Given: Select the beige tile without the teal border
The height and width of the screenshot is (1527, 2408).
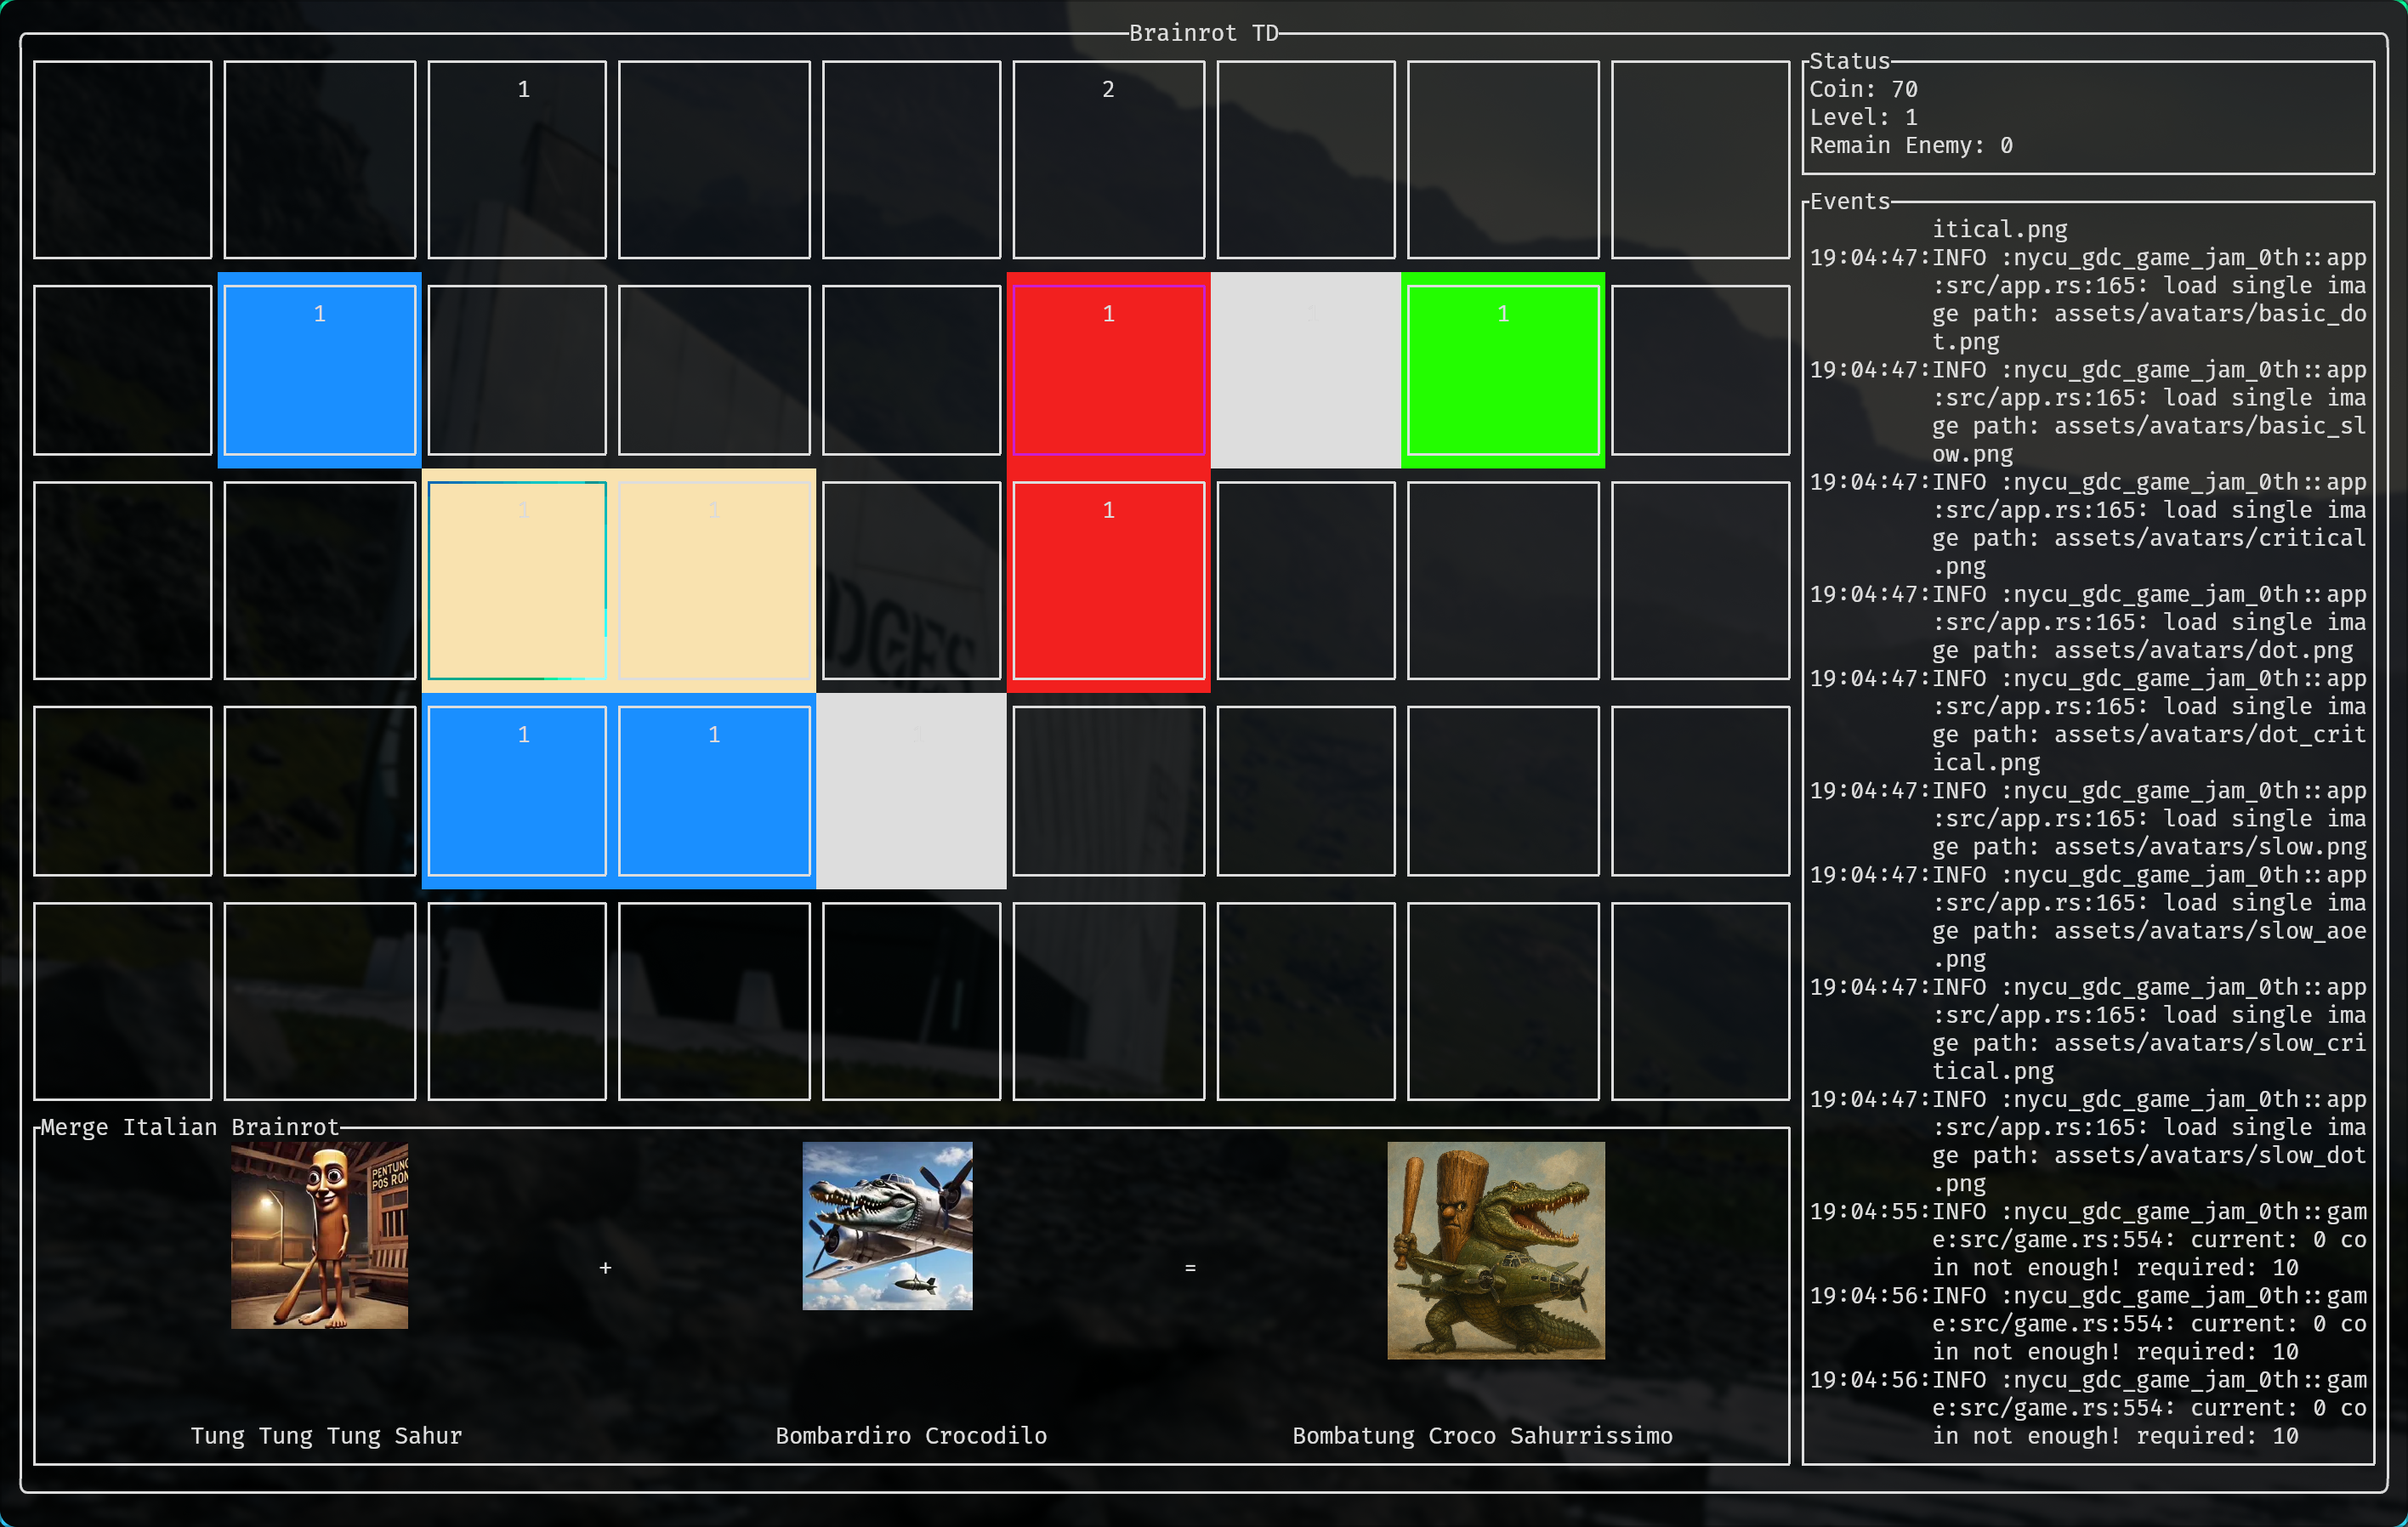Looking at the screenshot, I should [714, 581].
